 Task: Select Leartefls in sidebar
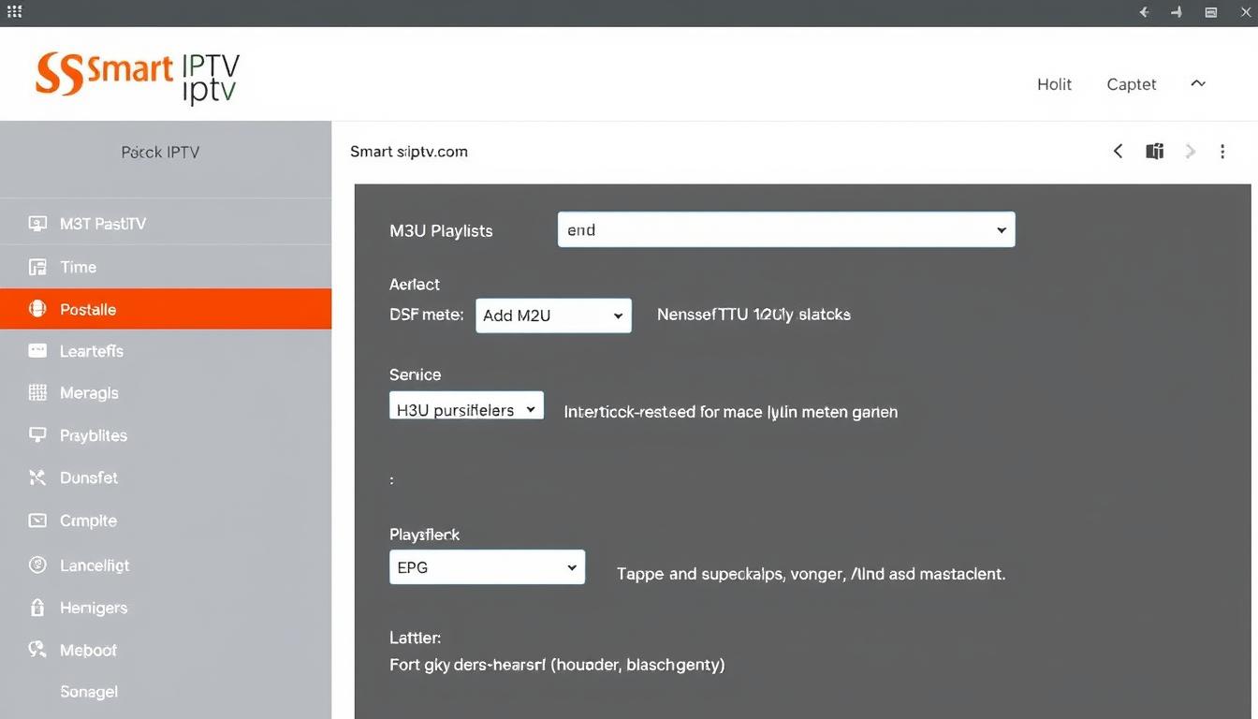click(x=166, y=351)
